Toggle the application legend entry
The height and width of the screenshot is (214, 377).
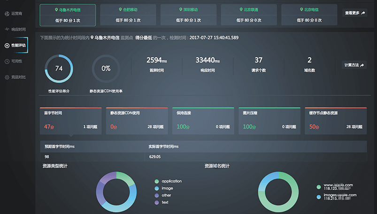pyautogui.click(x=157, y=181)
